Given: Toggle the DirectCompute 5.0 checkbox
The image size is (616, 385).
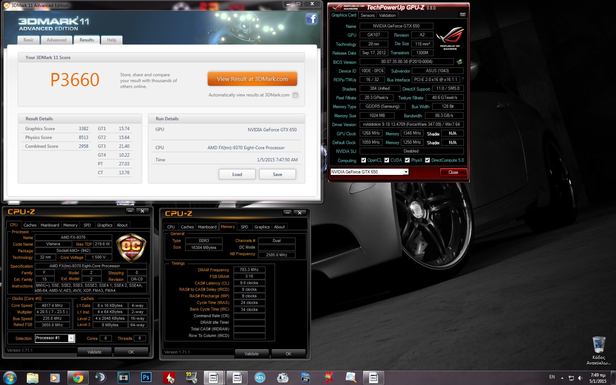Looking at the screenshot, I should tap(427, 160).
